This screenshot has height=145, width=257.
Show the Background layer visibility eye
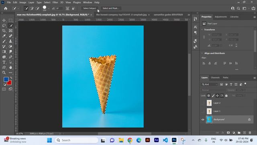203,120
